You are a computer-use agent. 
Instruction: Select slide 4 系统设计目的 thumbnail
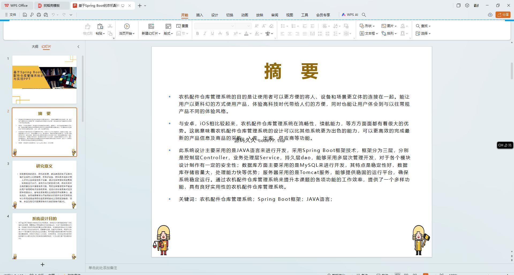coord(44,236)
